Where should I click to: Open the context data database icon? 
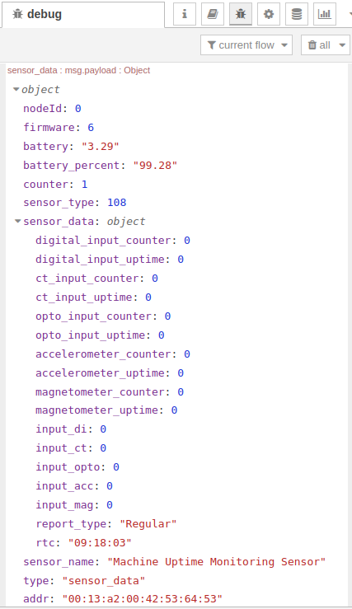[297, 14]
